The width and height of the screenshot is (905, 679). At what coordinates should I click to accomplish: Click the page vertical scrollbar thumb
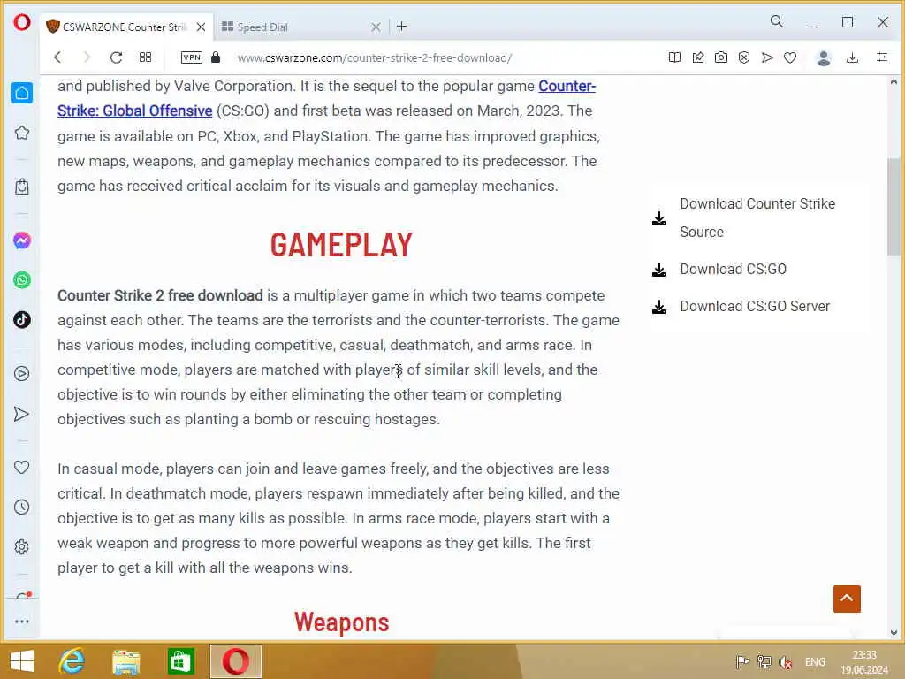(894, 207)
